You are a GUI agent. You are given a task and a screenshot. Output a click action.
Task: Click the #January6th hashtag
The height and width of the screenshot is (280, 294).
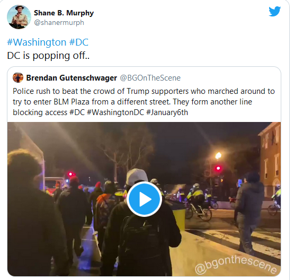[167, 112]
